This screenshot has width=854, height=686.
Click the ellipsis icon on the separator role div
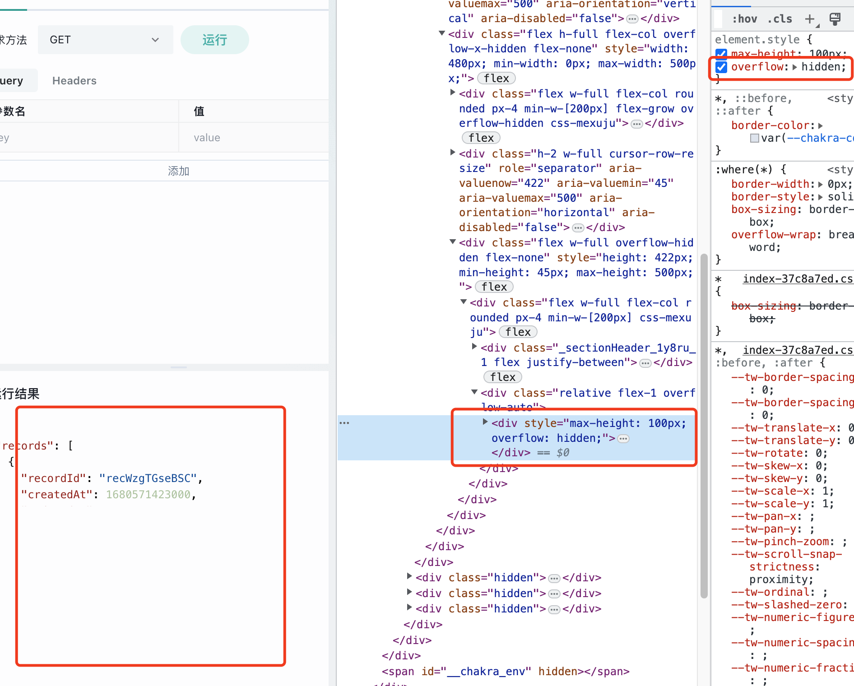578,228
